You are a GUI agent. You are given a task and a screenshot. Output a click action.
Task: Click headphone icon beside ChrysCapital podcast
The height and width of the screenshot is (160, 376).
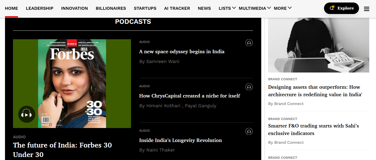pyautogui.click(x=249, y=87)
